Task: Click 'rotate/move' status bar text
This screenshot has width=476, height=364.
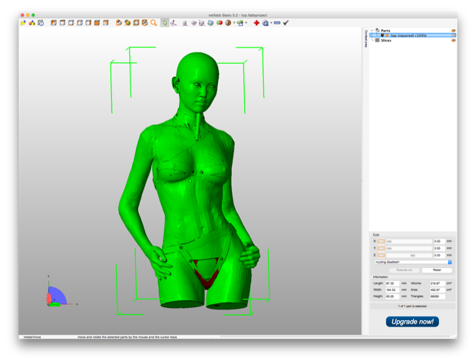Action: (32, 337)
